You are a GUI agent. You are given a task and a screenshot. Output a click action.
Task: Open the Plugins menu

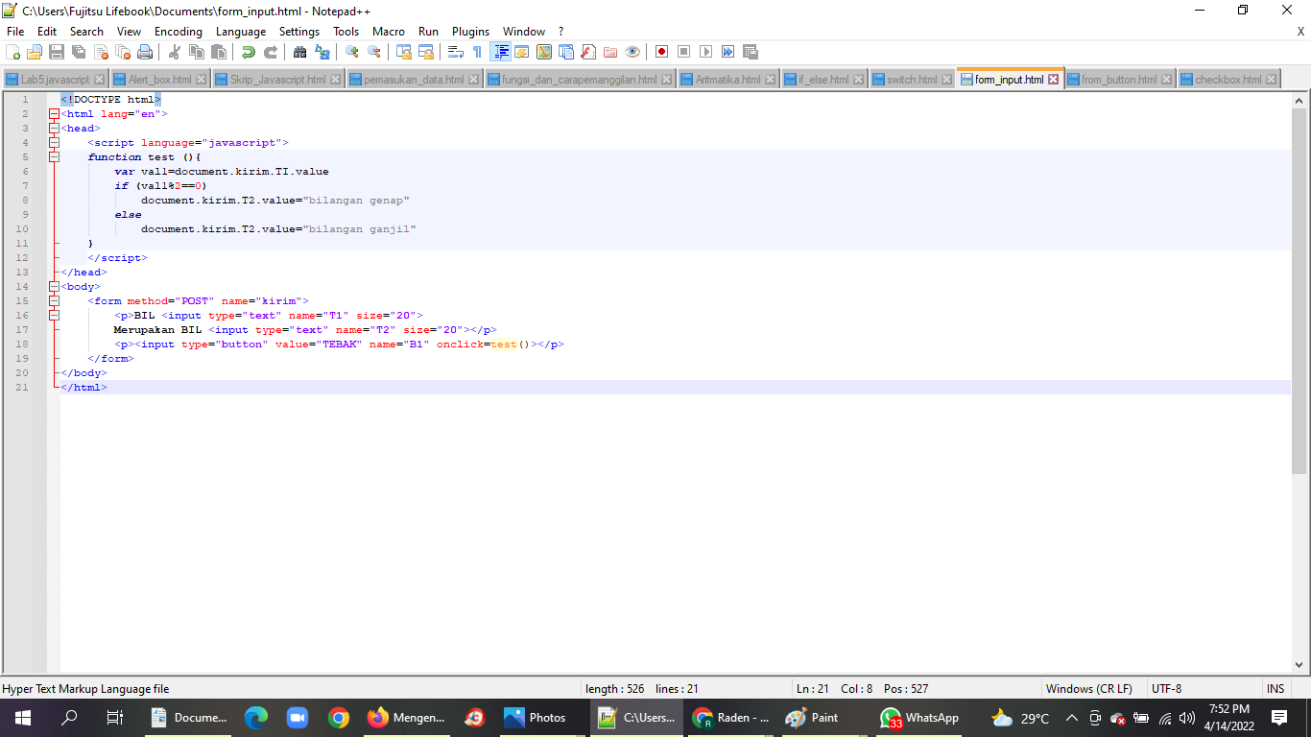click(470, 32)
